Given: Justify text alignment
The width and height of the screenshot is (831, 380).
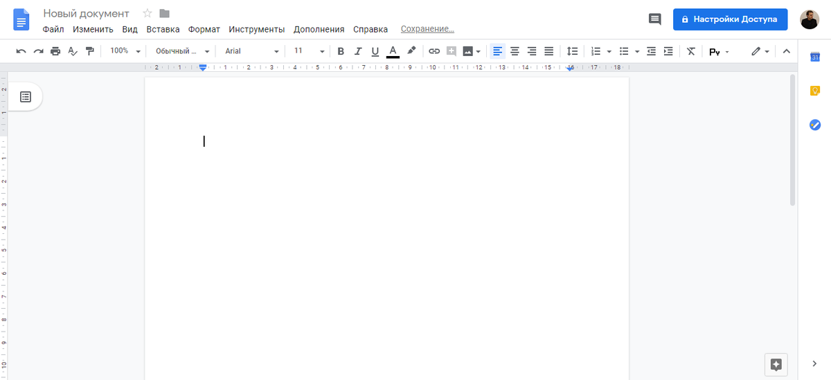Looking at the screenshot, I should 549,51.
